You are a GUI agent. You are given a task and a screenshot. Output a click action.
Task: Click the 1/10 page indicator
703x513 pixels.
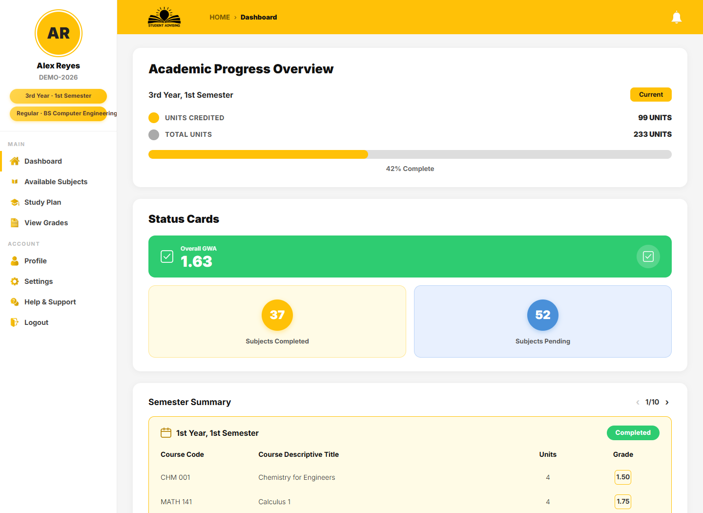[x=652, y=402]
